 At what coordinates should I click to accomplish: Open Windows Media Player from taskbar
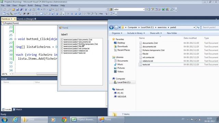[53, 120]
